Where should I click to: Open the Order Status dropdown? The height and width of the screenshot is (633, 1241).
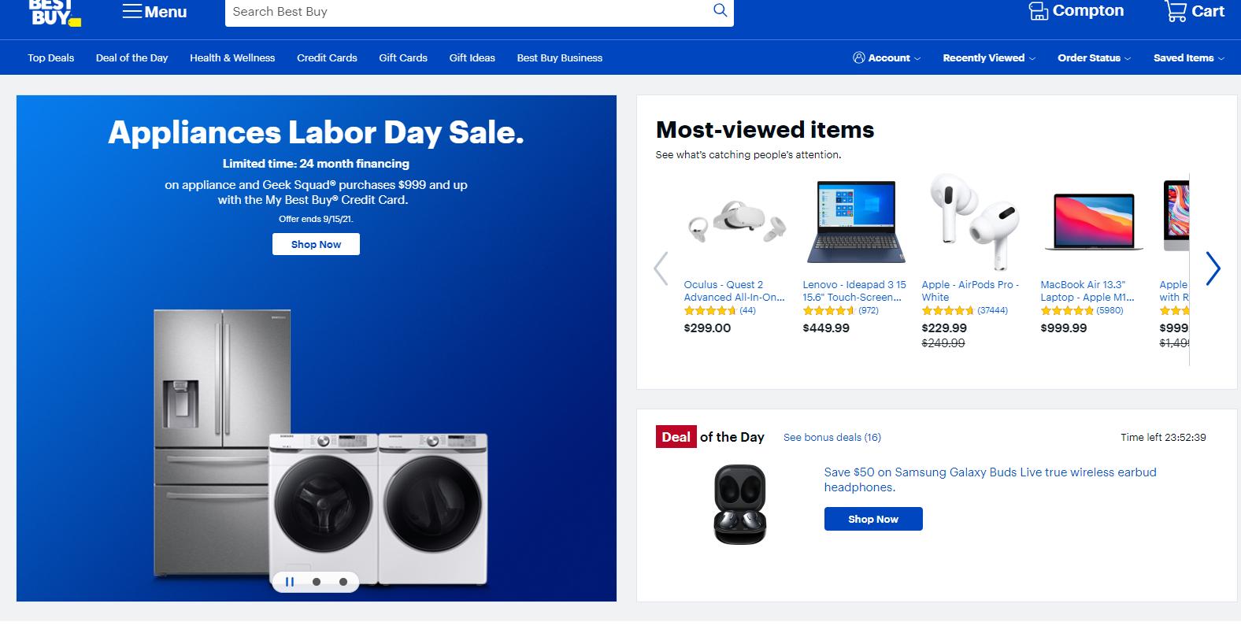[1094, 58]
